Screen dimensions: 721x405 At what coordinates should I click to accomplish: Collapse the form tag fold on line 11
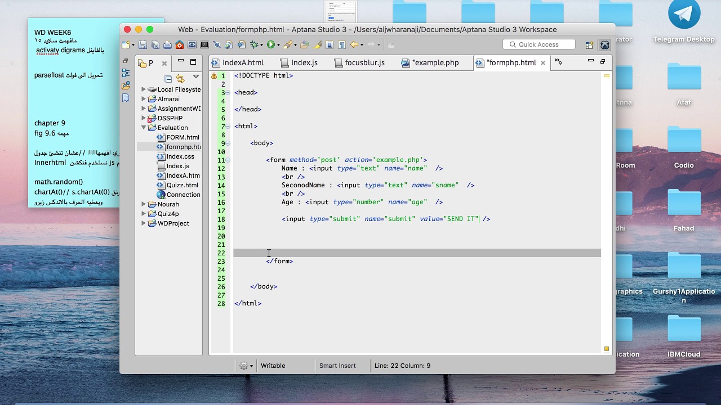(x=228, y=160)
